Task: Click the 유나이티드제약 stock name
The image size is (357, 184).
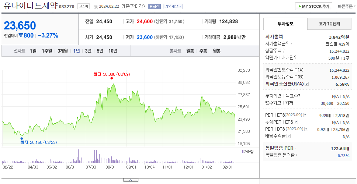Action: tap(30, 5)
